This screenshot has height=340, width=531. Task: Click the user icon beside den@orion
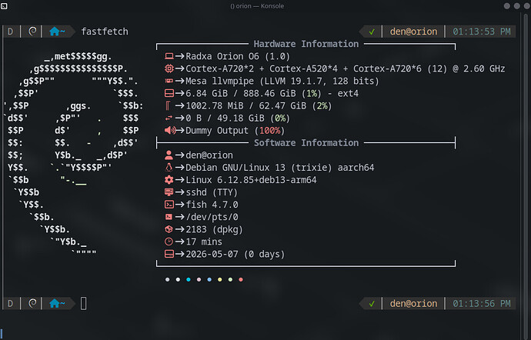click(169, 155)
